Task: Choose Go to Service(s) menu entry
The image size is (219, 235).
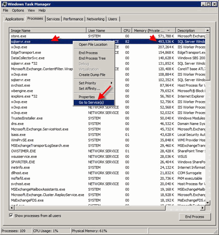Action: click(94, 102)
